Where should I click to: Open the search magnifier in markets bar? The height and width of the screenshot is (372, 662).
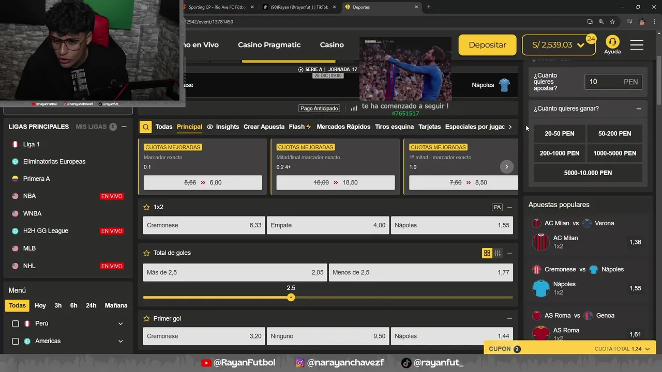point(146,127)
